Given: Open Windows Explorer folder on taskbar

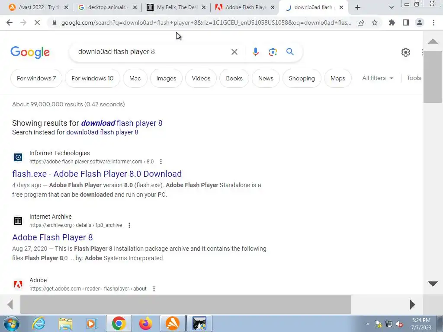Looking at the screenshot, I should click(65, 323).
